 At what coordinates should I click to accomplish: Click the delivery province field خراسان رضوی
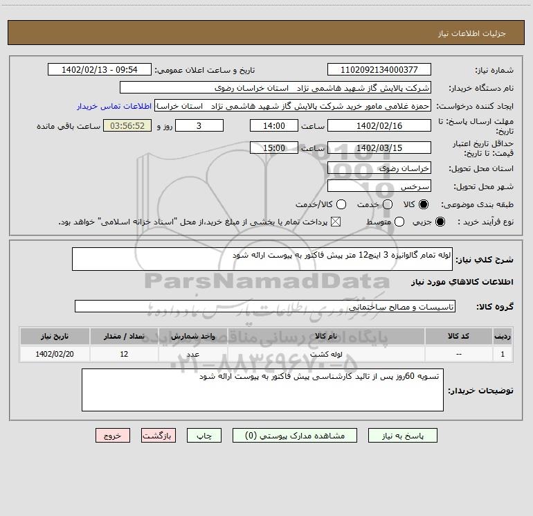[379, 168]
